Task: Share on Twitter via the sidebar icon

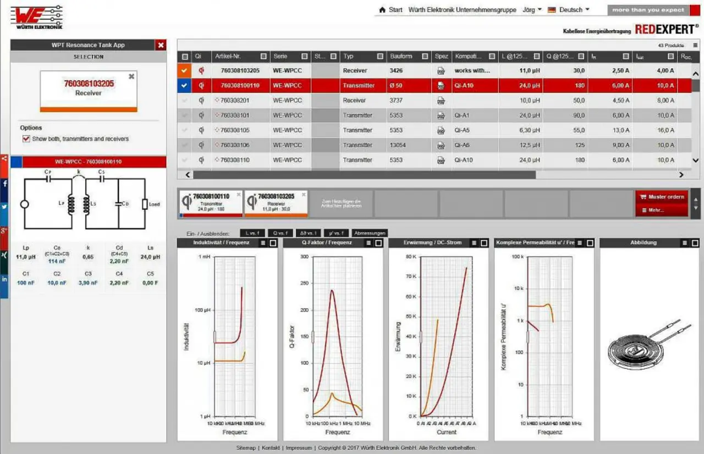Action: (x=4, y=207)
